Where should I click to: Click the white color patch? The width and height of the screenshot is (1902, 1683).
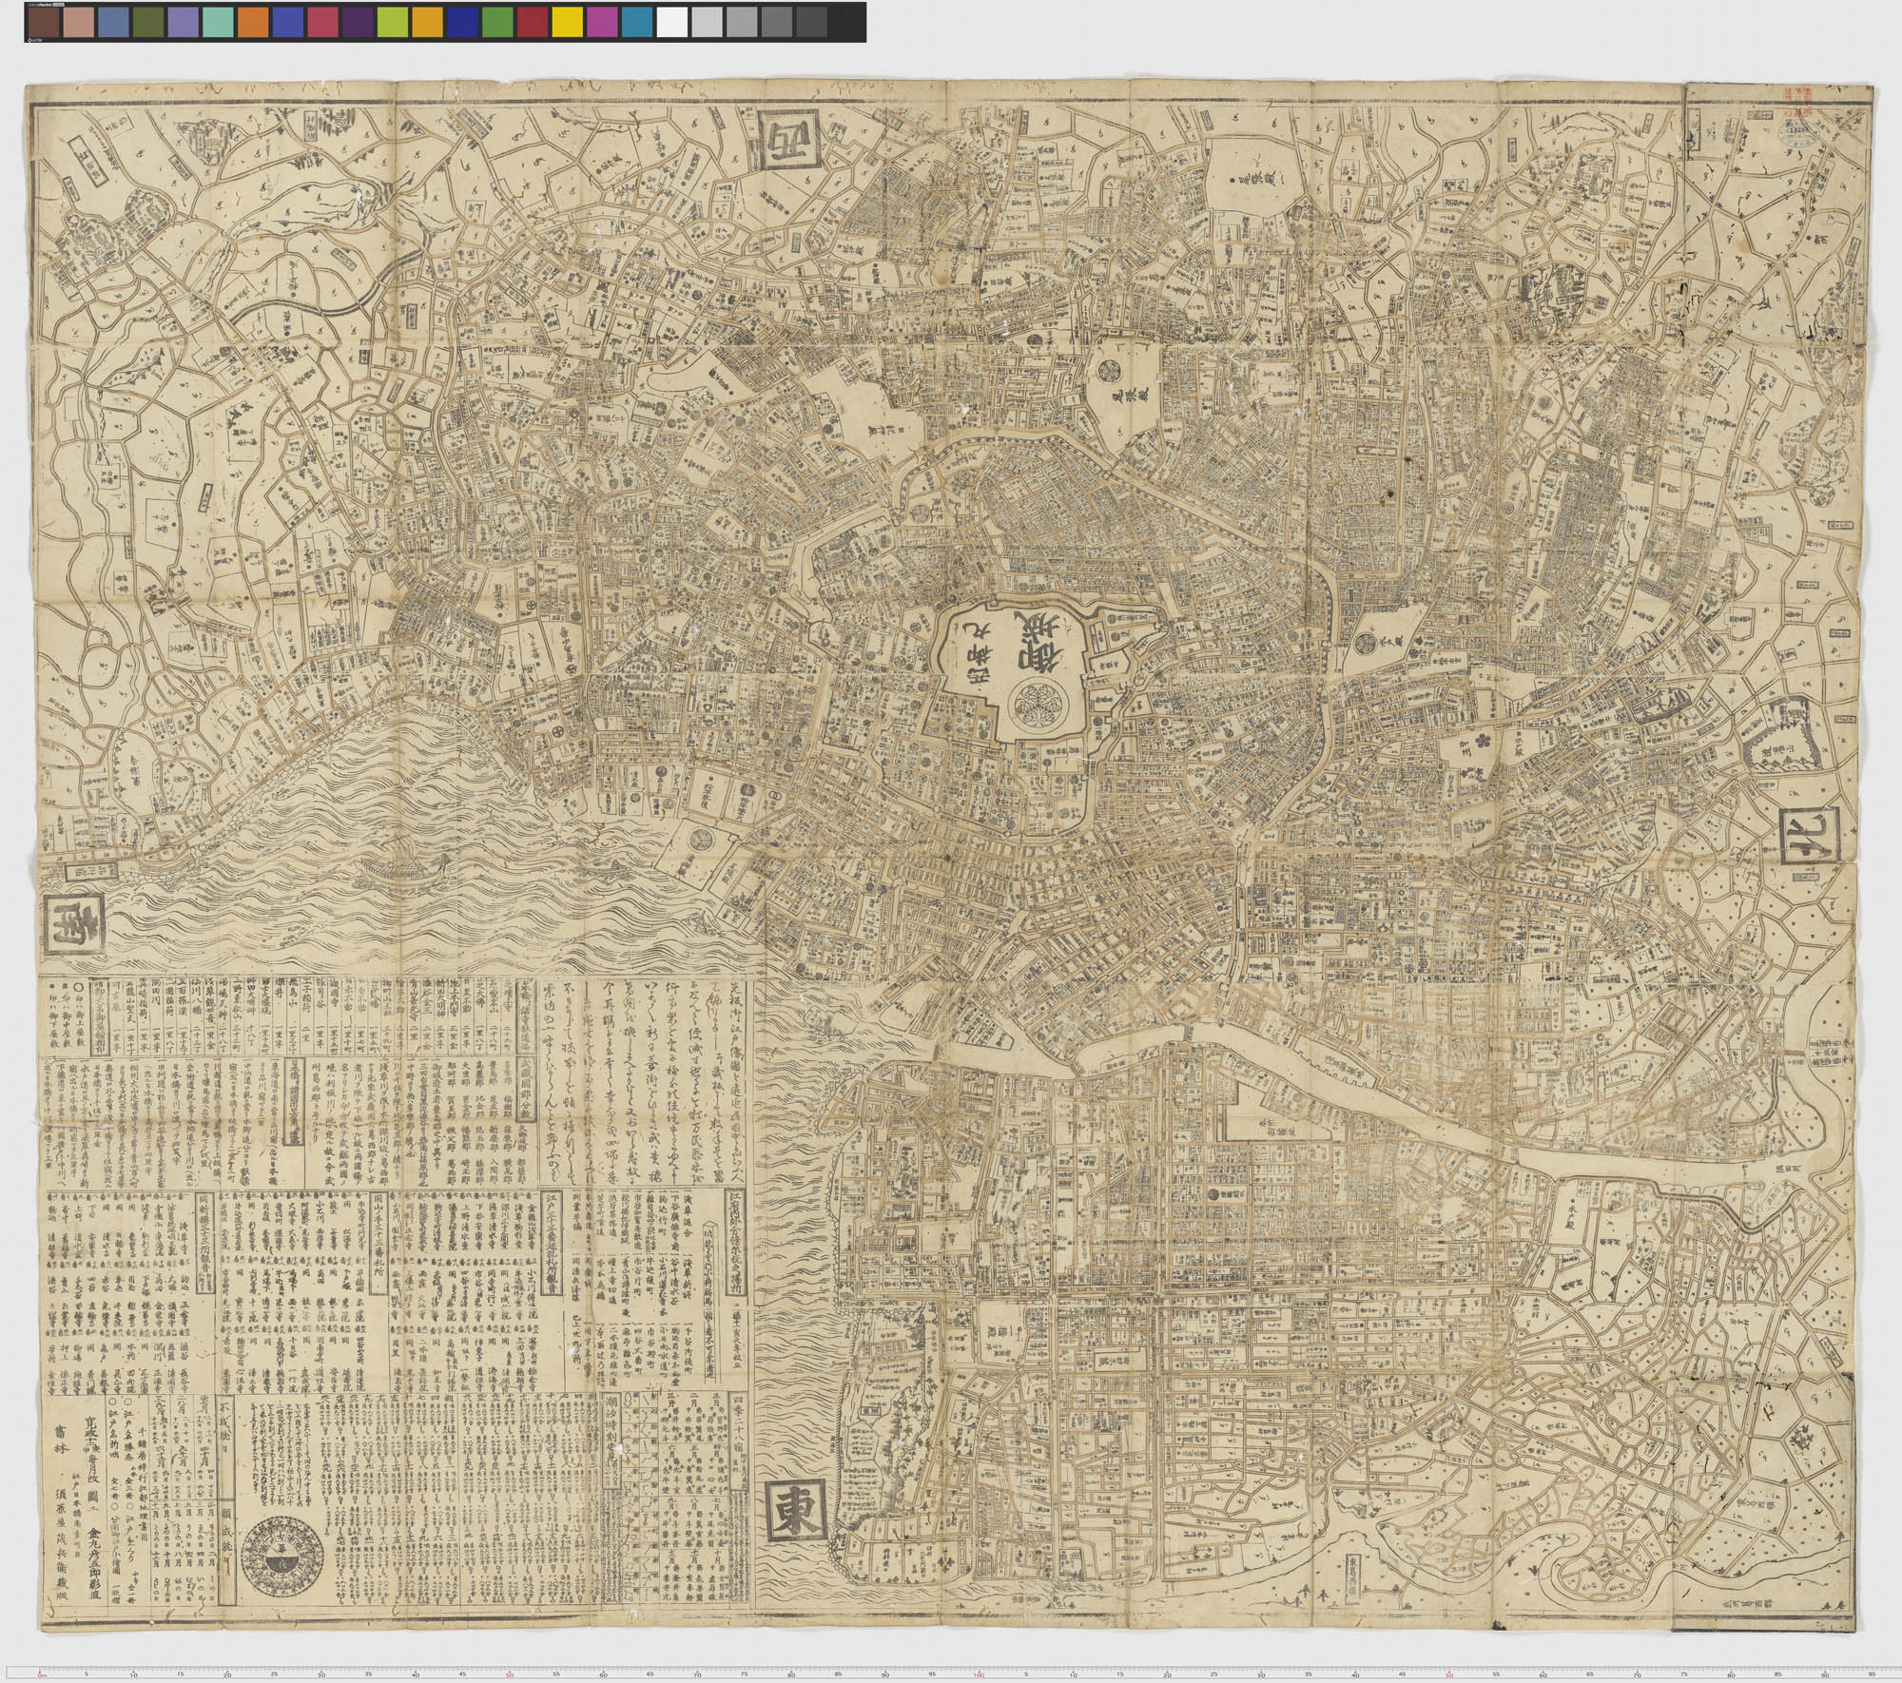click(x=673, y=23)
